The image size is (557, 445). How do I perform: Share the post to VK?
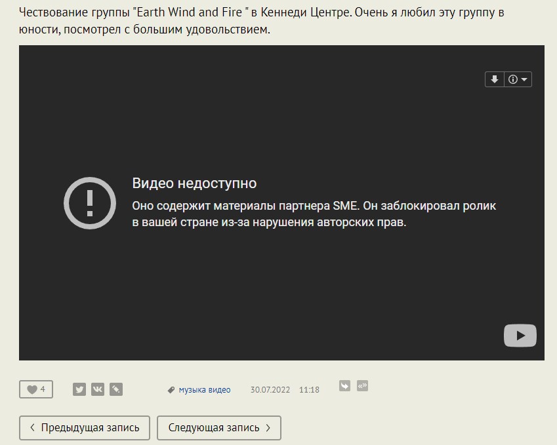(x=98, y=389)
